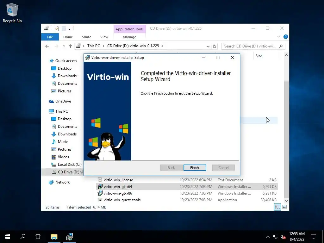Image resolution: width=324 pixels, height=243 pixels.
Task: Open the Manage ribbon tab
Action: [129, 37]
